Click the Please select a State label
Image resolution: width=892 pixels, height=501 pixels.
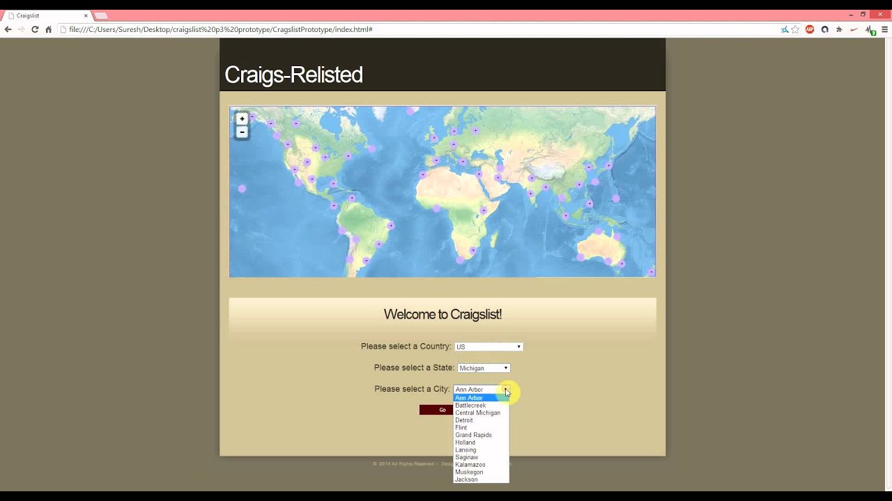click(414, 367)
